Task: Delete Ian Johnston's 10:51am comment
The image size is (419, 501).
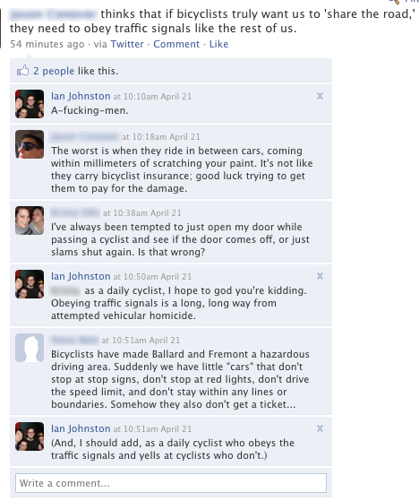Action: 320,428
